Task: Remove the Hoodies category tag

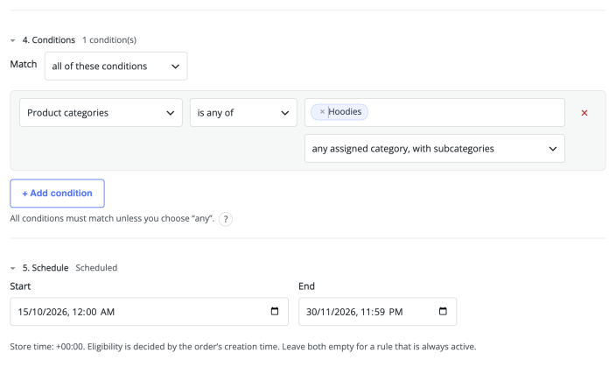Action: coord(322,112)
